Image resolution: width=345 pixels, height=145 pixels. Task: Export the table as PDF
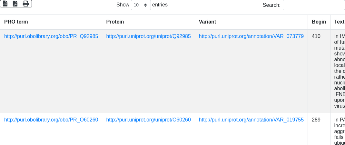pos(15,4)
